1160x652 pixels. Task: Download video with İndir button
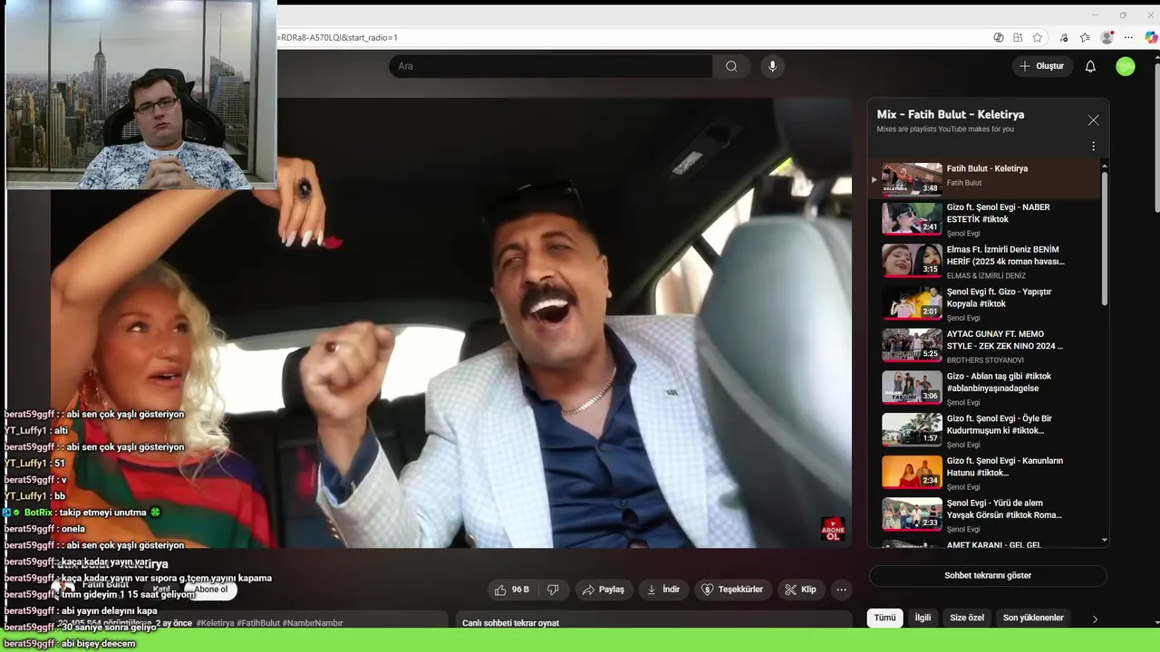pos(662,590)
